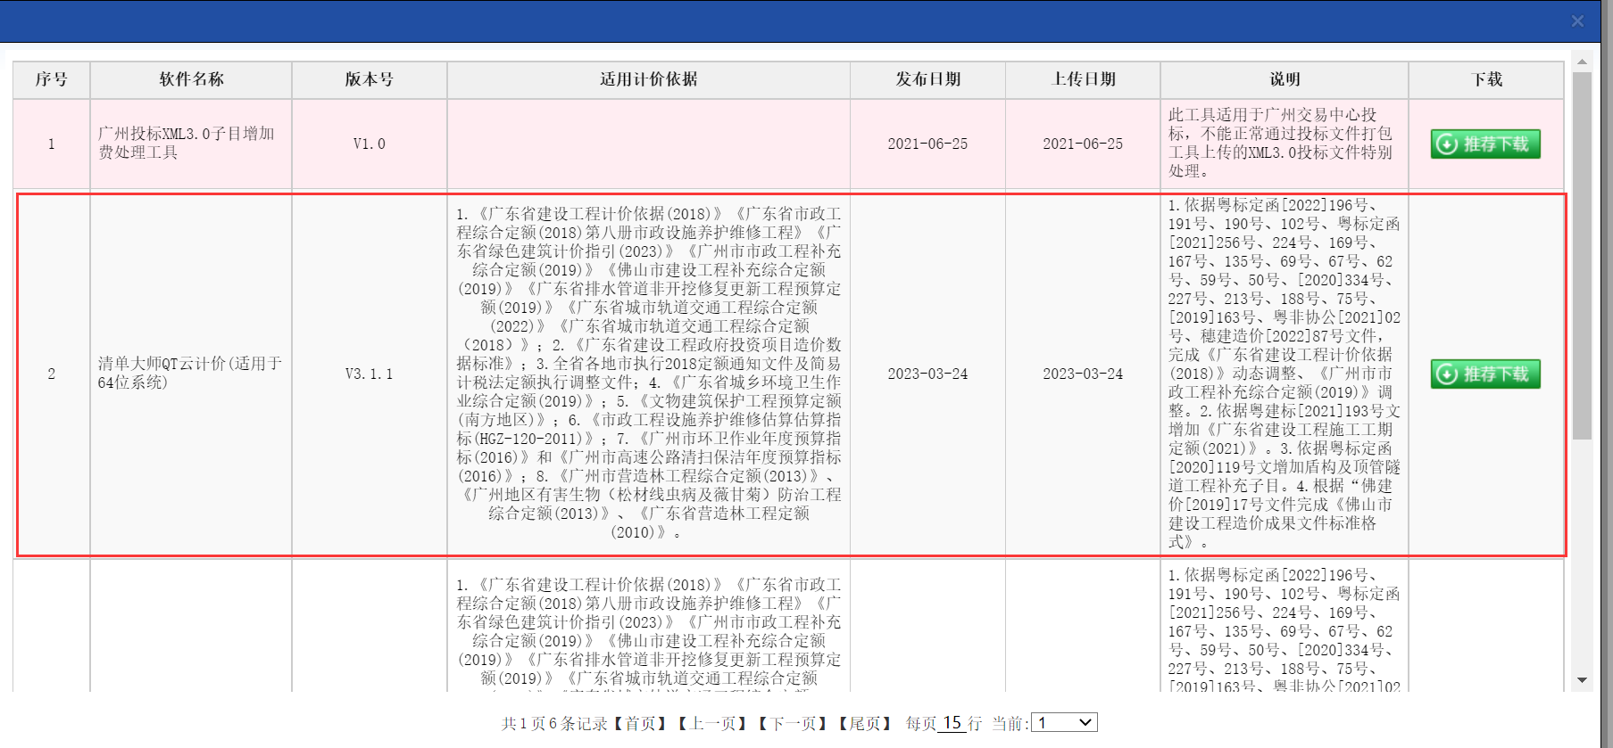Click the table scrollbar up arrow
1613x748 pixels.
click(1582, 62)
